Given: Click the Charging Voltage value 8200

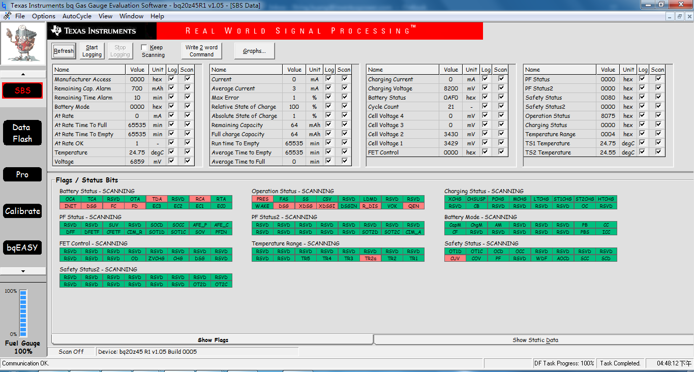Looking at the screenshot, I should 451,88.
